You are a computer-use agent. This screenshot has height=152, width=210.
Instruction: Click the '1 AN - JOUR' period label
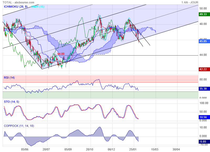190,2
